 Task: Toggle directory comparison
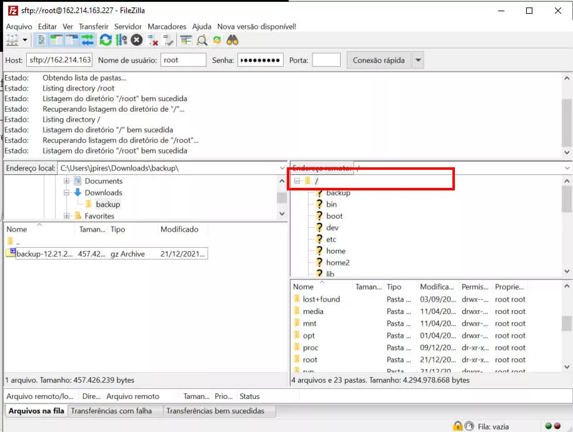coord(202,40)
